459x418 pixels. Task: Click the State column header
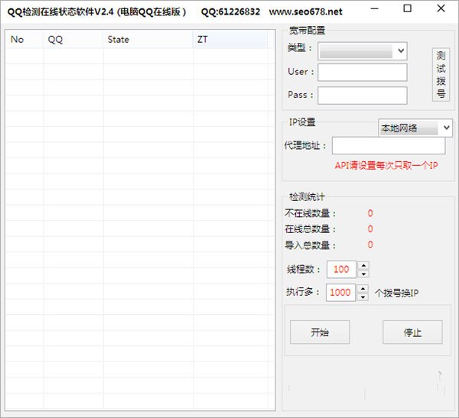[148, 39]
